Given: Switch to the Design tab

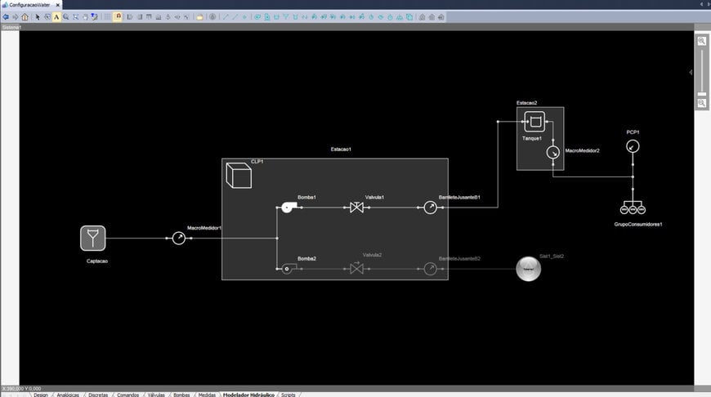Looking at the screenshot, I should click(41, 394).
